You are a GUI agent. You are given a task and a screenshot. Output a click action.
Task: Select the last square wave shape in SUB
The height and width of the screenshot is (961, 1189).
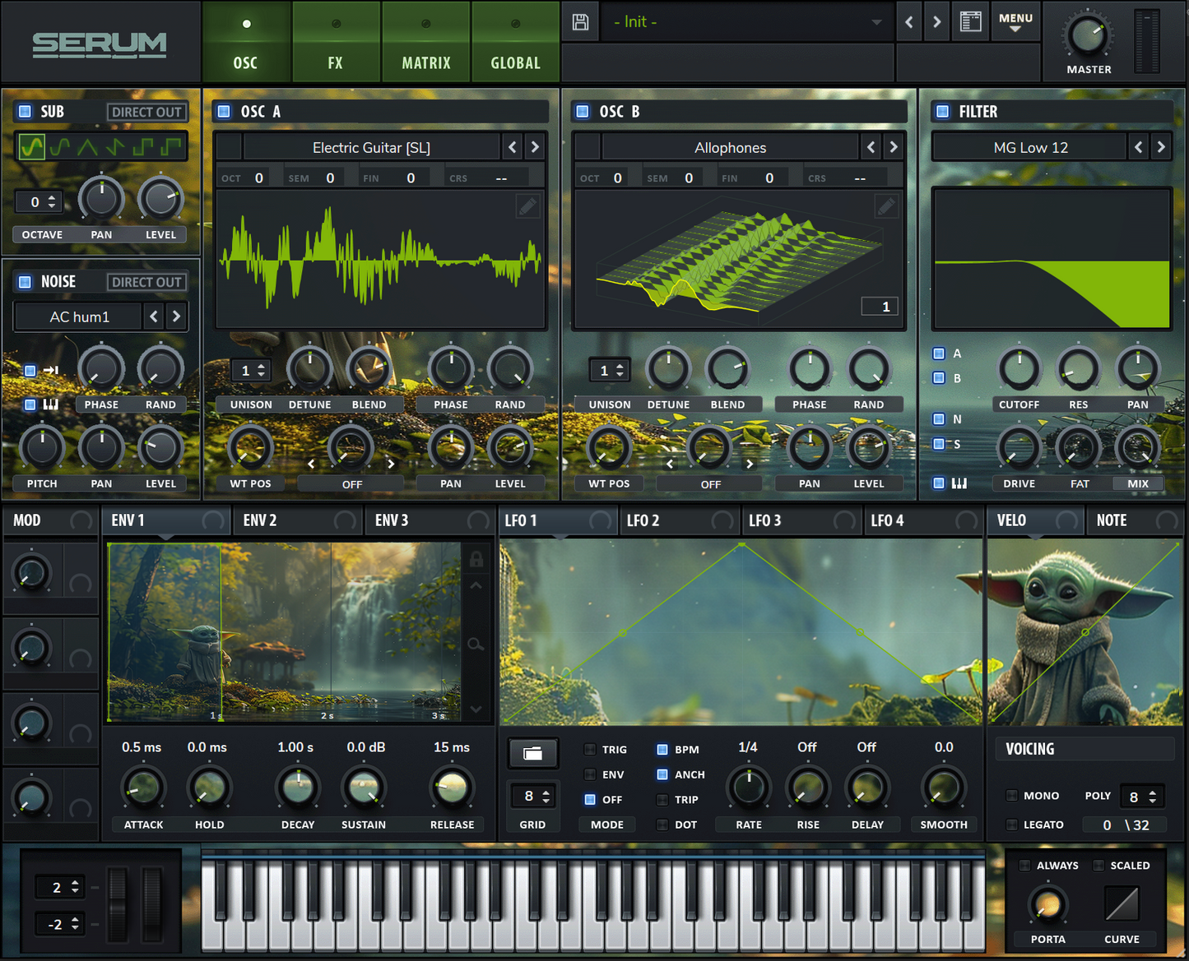171,147
